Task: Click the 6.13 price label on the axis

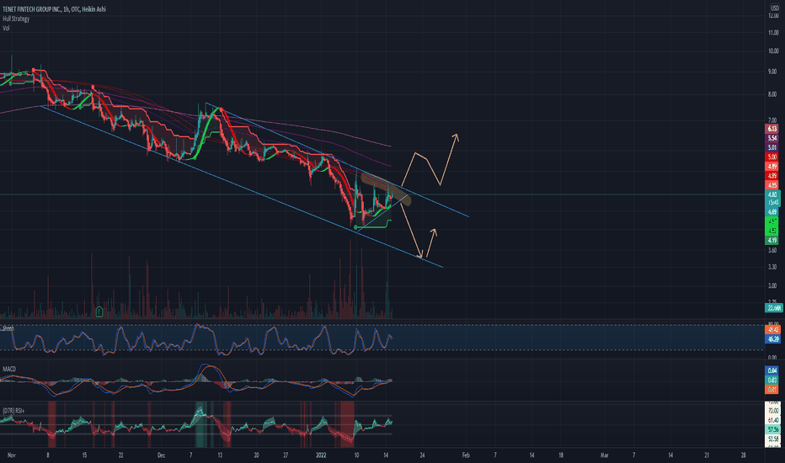Action: pos(772,129)
